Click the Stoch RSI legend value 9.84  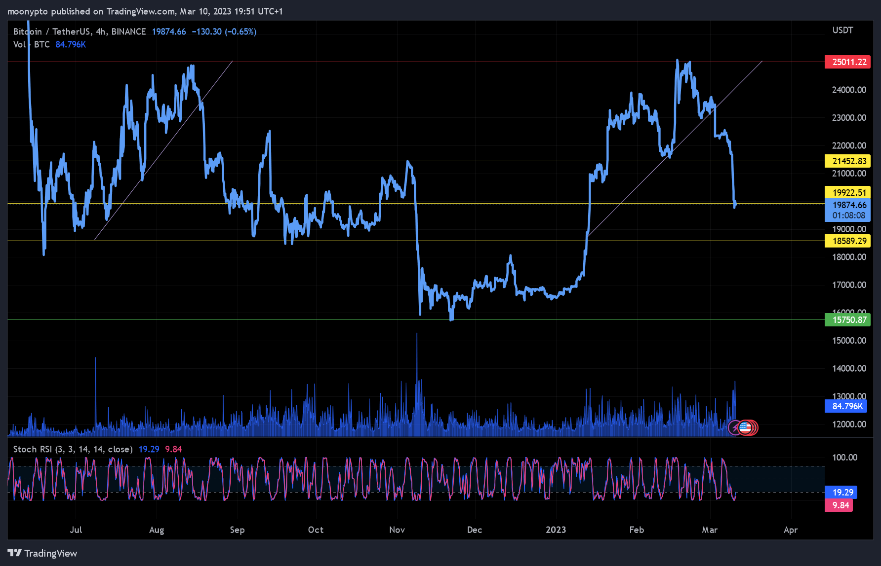173,449
